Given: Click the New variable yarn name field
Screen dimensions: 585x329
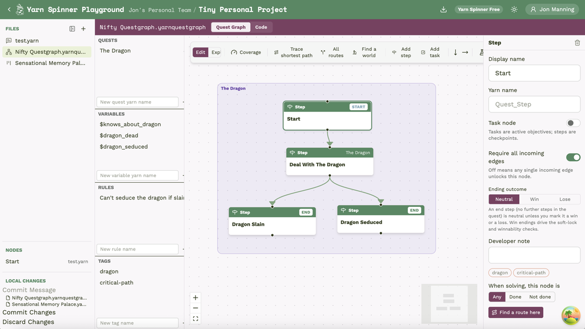Looking at the screenshot, I should 137,176.
